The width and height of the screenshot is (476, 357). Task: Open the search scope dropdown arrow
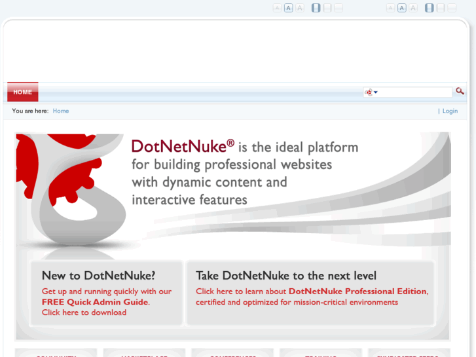coord(376,92)
